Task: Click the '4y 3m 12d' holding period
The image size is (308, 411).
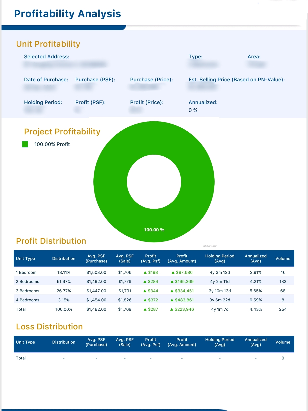Action: [x=220, y=273]
